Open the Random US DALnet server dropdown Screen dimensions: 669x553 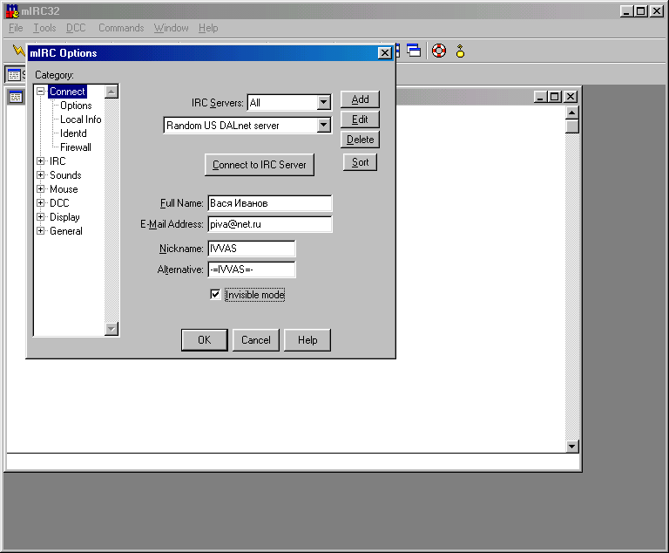coord(324,126)
